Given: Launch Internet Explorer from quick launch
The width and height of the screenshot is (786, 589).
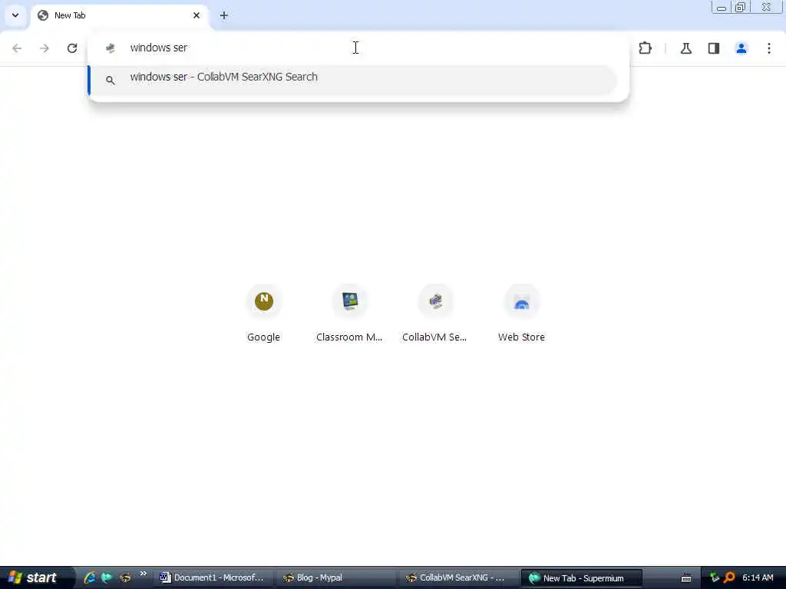Looking at the screenshot, I should pos(90,577).
